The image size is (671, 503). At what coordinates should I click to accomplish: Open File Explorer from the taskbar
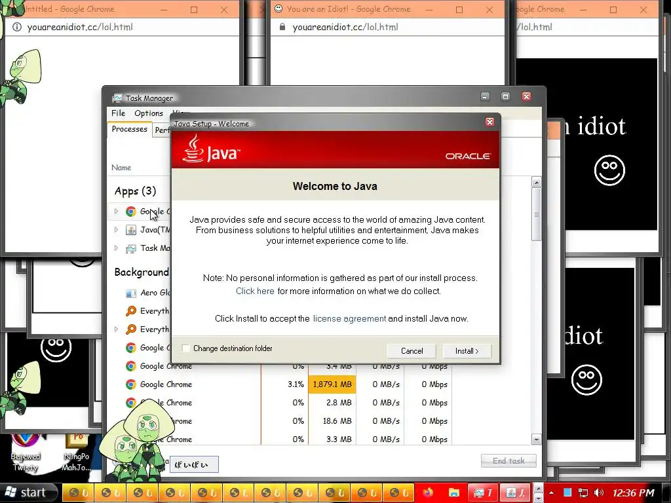[x=454, y=493]
